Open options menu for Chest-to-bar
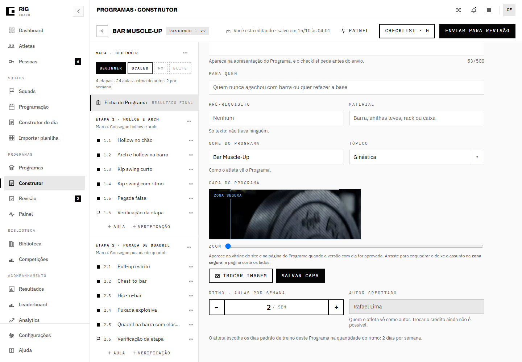Viewport: 522px width, 362px height. (x=191, y=281)
